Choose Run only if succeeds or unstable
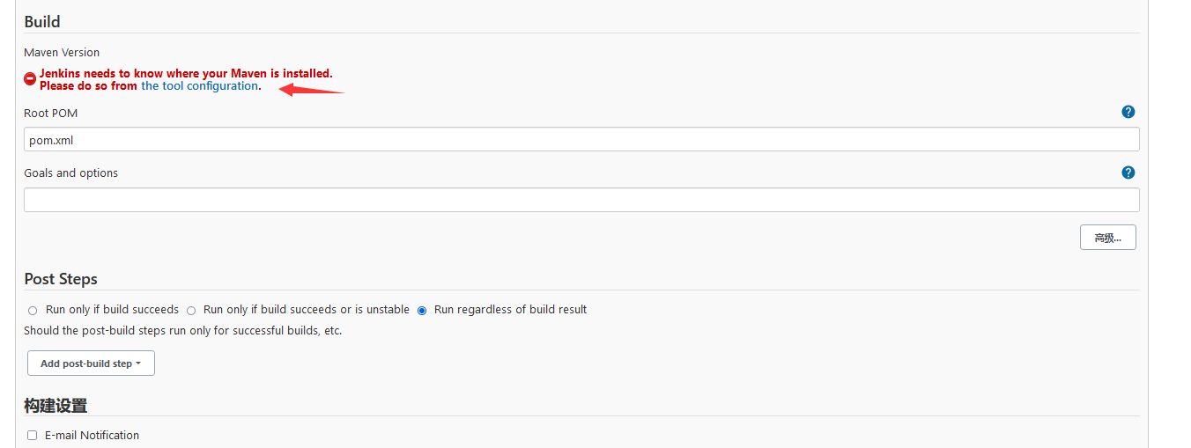The width and height of the screenshot is (1191, 448). click(x=191, y=311)
